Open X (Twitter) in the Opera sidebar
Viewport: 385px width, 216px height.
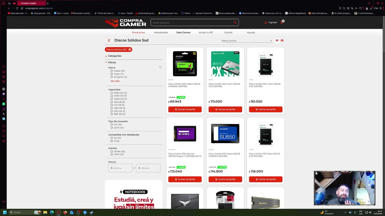(4, 114)
